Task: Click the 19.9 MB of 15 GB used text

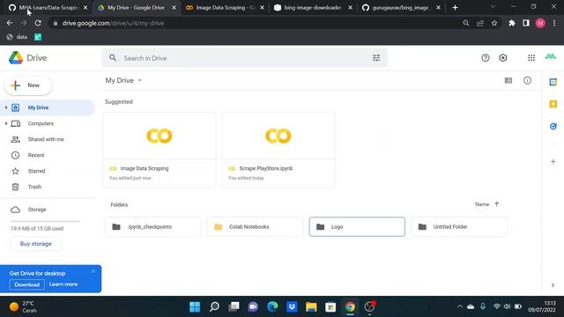Action: tap(37, 229)
